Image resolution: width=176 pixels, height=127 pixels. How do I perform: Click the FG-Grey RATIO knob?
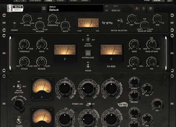click(x=65, y=25)
